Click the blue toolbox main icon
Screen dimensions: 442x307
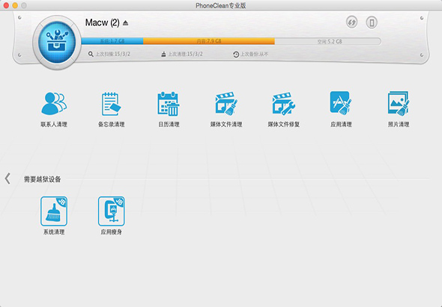coord(57,42)
